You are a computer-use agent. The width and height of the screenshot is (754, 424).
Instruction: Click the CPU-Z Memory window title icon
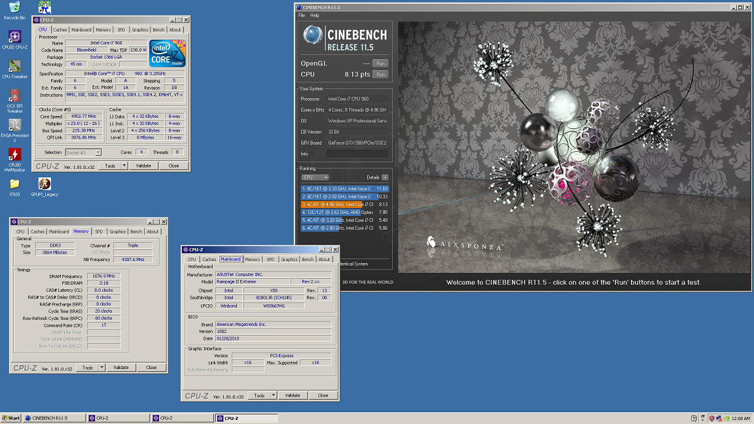tap(14, 222)
